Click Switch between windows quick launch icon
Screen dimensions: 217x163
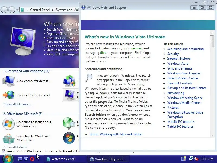point(26,159)
